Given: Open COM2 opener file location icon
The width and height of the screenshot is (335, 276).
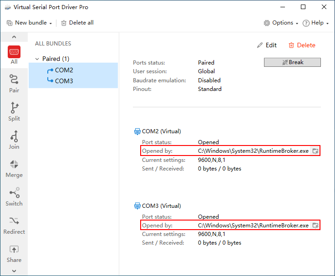Looking at the screenshot, I should pyautogui.click(x=315, y=151).
